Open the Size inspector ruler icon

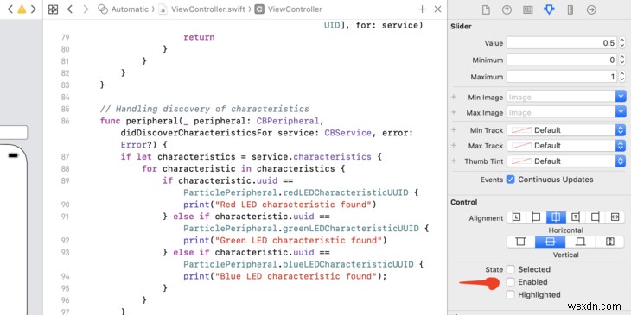point(570,9)
